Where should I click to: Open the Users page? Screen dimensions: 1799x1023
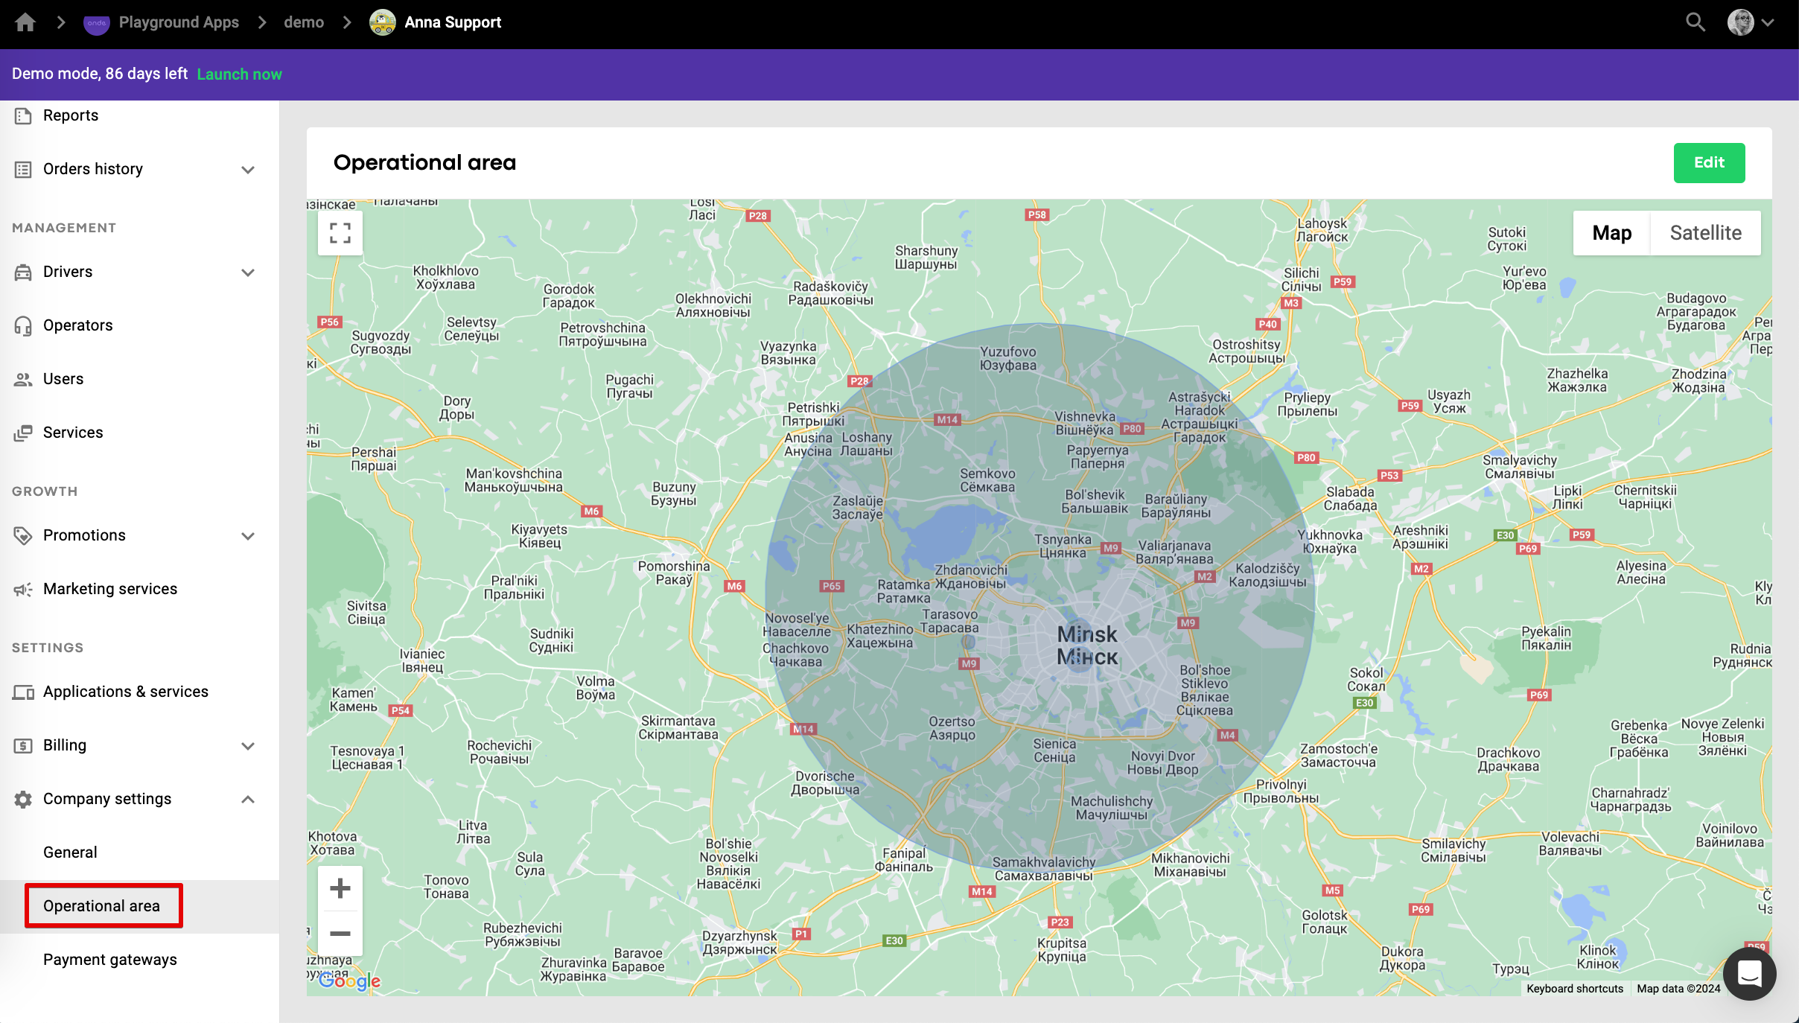click(x=63, y=379)
